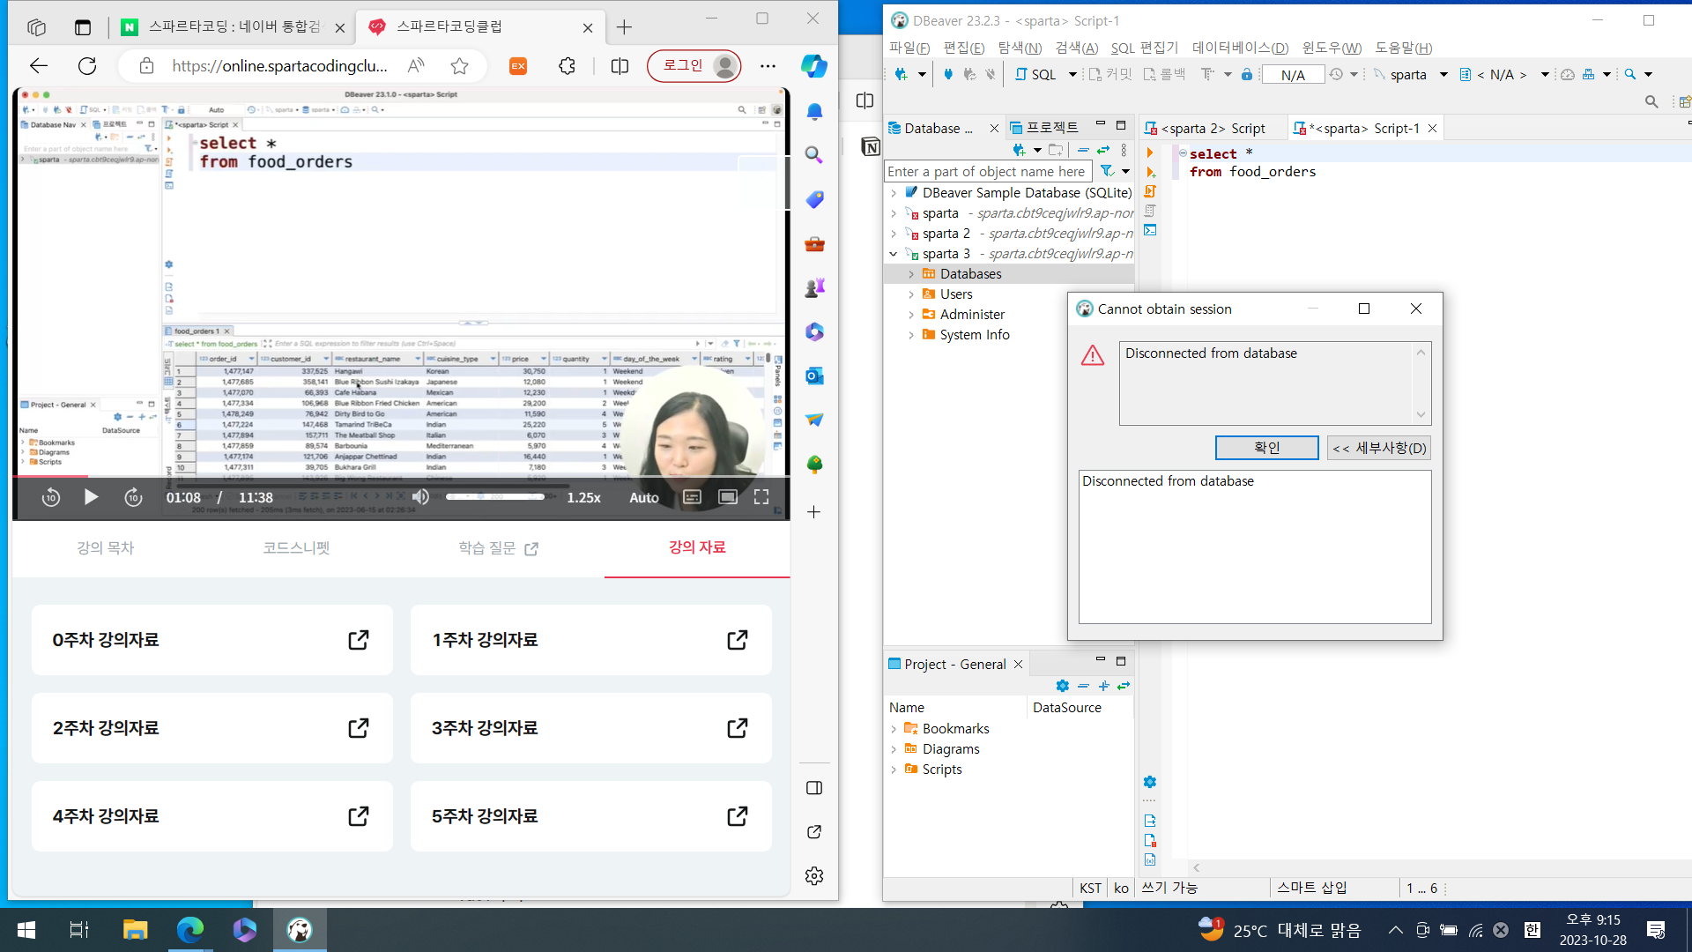This screenshot has height=952, width=1692.
Task: Execute SQL statement with the orange arrow icon
Action: (x=1150, y=153)
